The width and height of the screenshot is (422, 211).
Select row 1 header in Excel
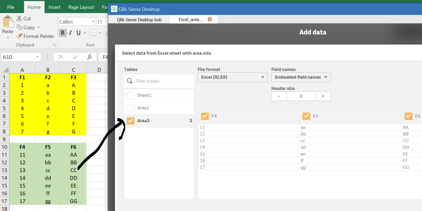click(5, 77)
